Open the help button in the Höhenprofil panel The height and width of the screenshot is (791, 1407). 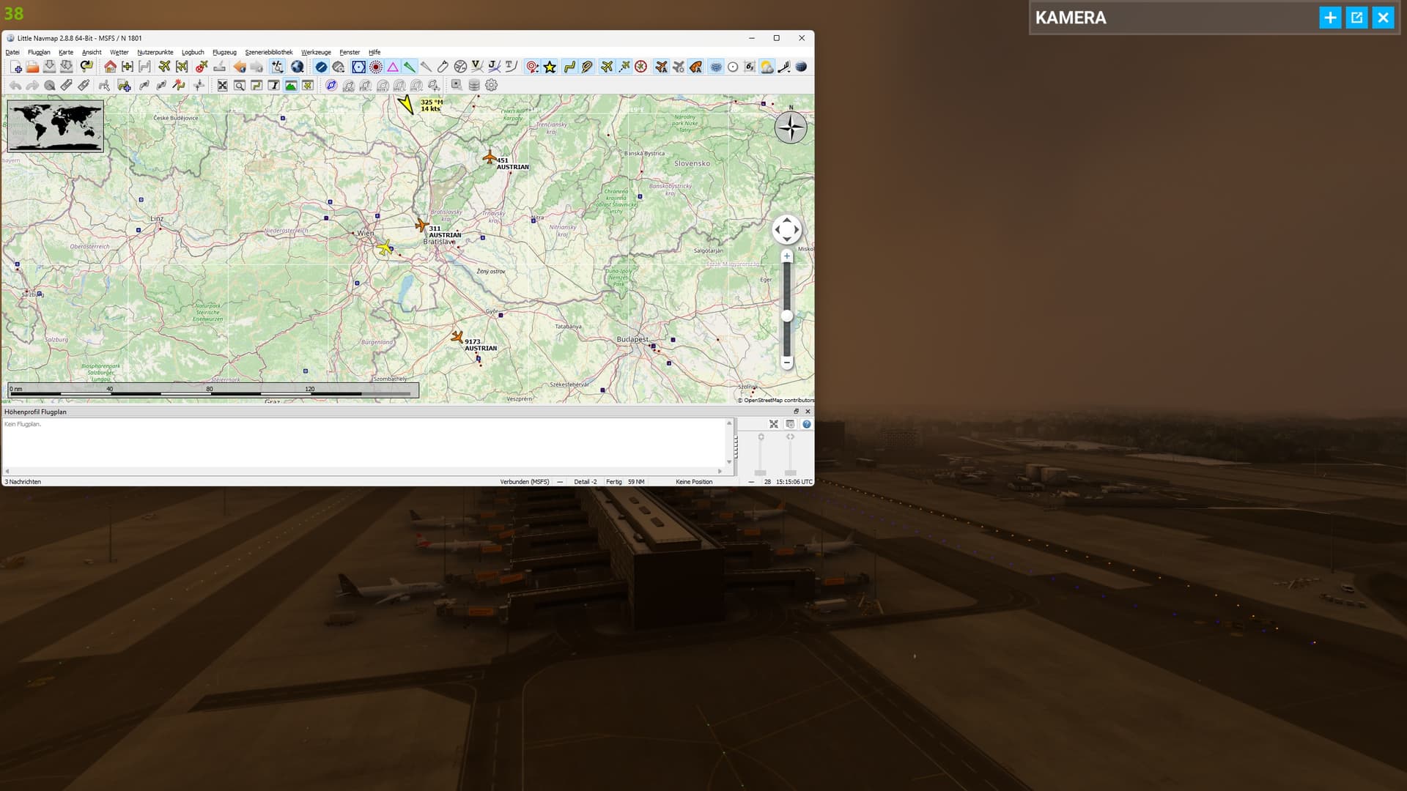[808, 423]
